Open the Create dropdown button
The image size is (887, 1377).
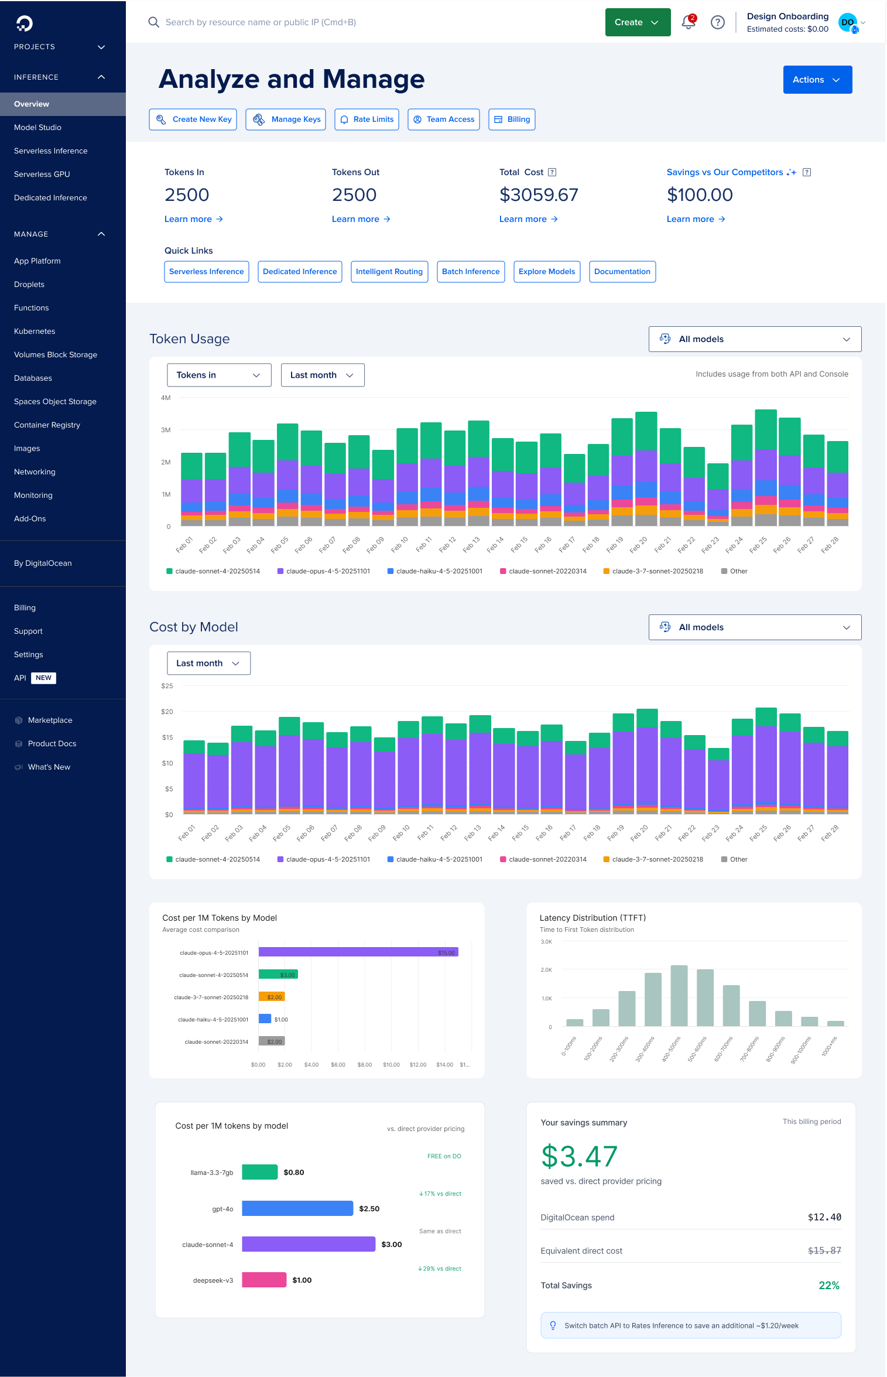(638, 22)
